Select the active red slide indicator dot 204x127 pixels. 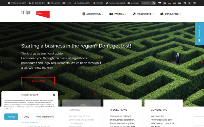pyautogui.click(x=95, y=94)
